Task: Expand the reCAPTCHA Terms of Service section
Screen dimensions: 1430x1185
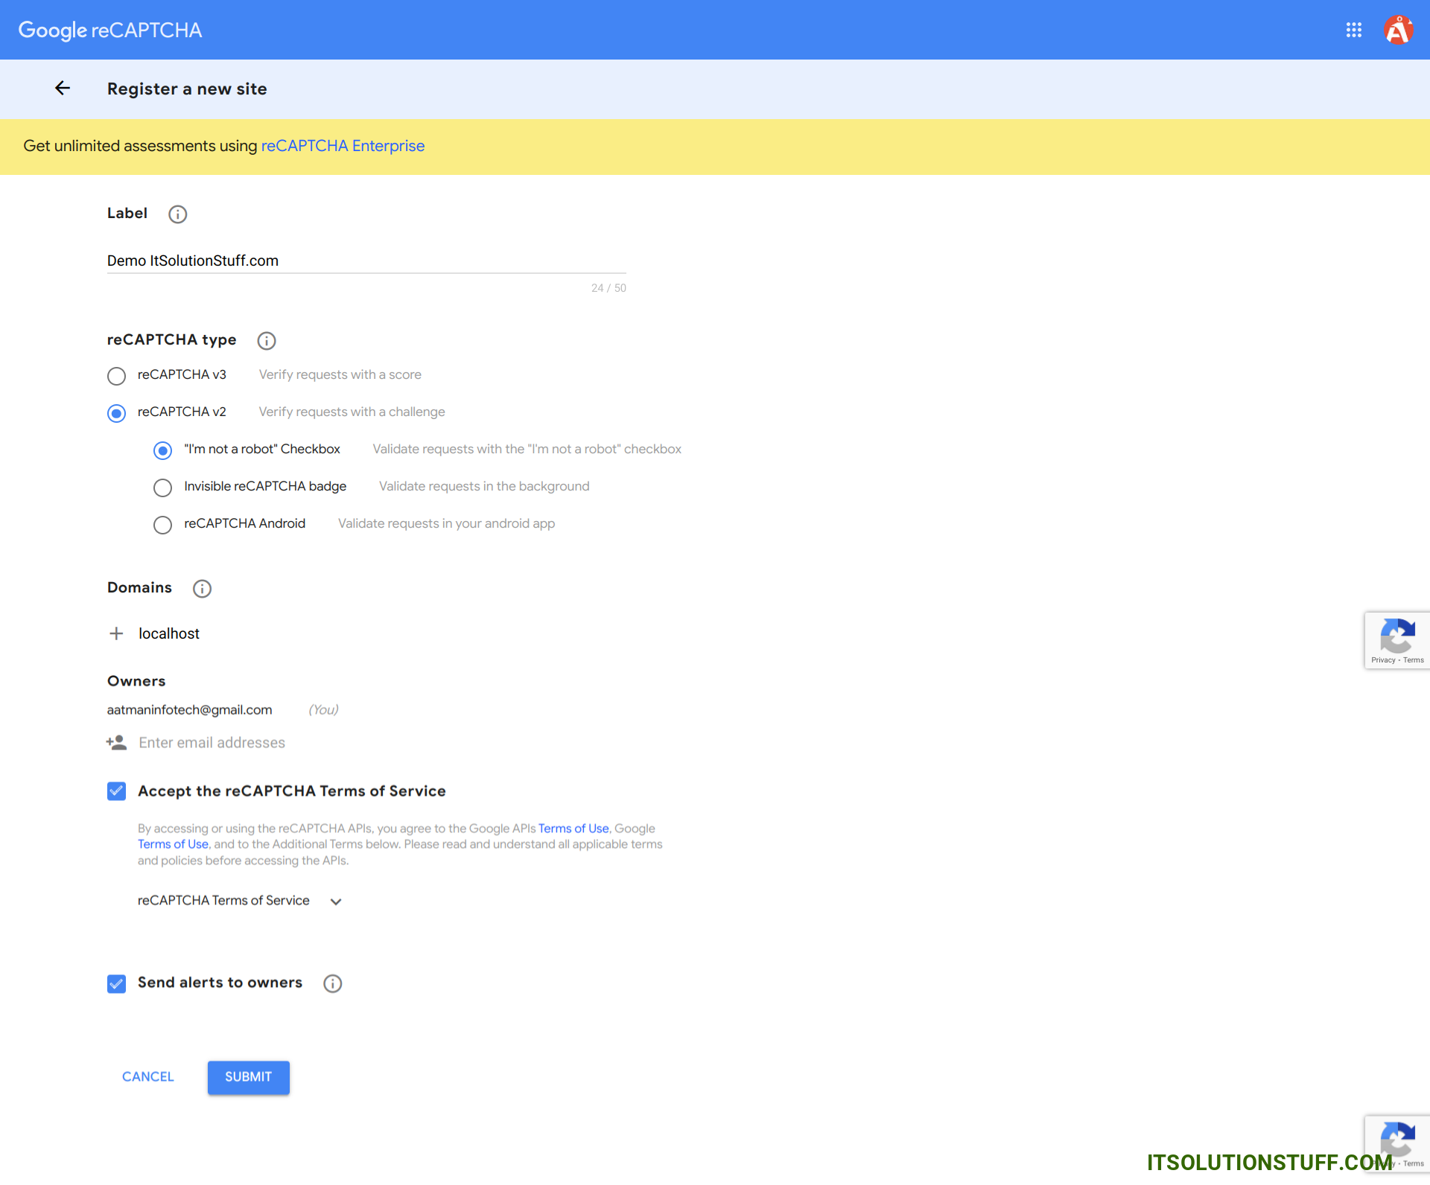Action: pyautogui.click(x=336, y=901)
